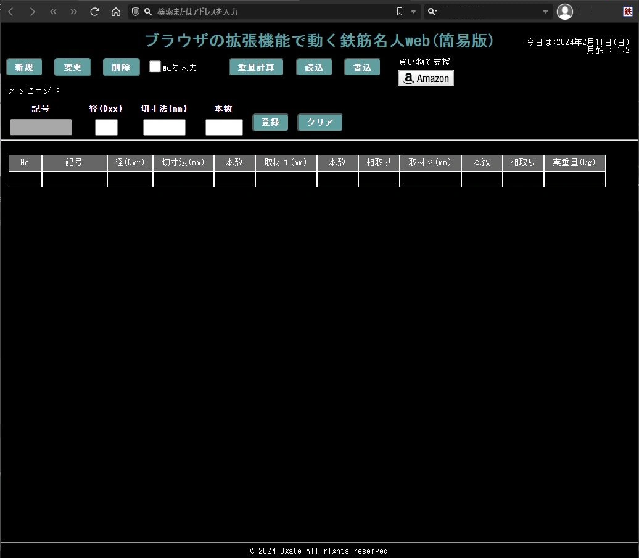Reload the page with the refresh icon
639x558 pixels.
point(94,12)
